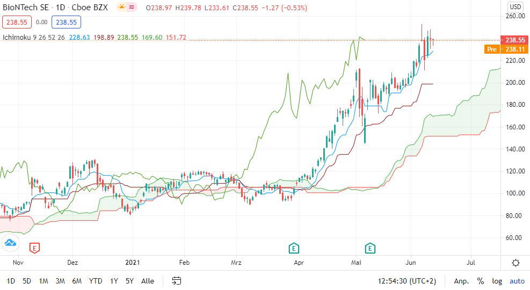Select the 6M time range
Screen dimensions: 530x290
(77, 281)
